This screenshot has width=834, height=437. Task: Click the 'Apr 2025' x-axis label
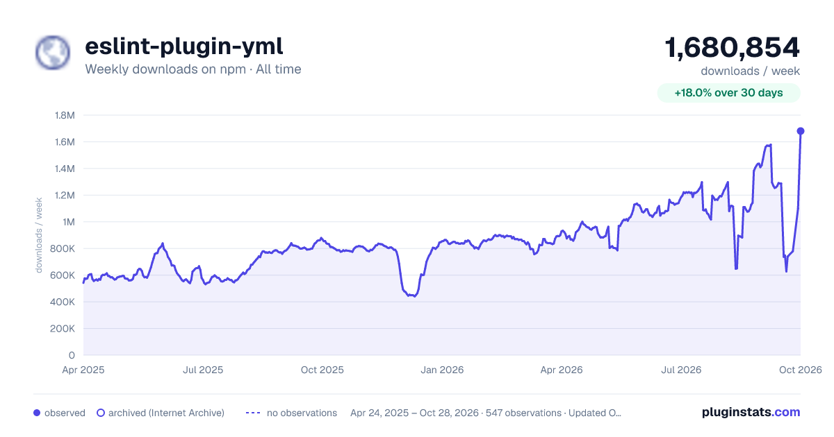point(83,370)
